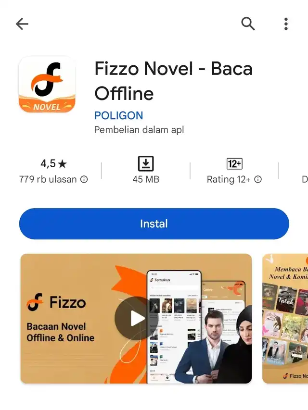Viewport: 308px width, 410px height.
Task: Open search with the magnifier icon
Action: (248, 24)
